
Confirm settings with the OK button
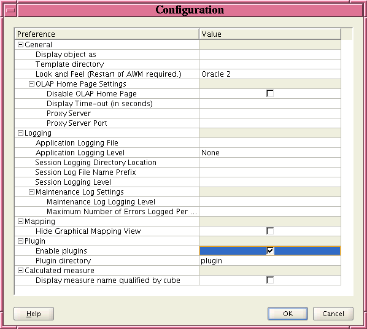point(288,314)
